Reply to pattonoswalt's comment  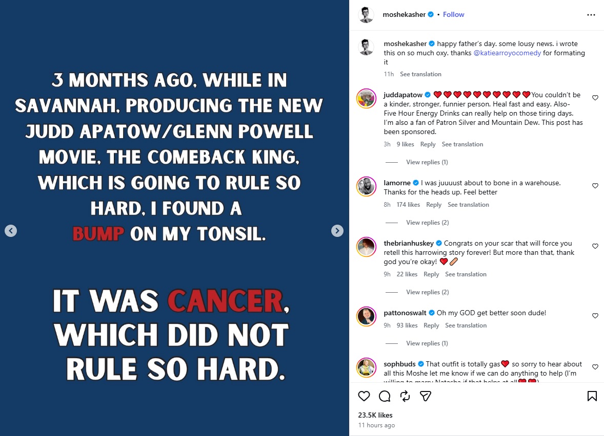(x=431, y=325)
